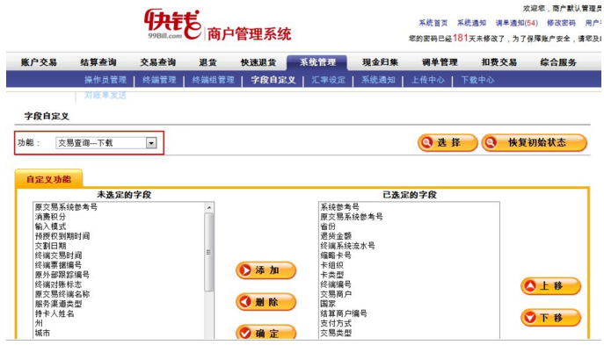
Task: Click the unselected fields list scrollbar
Action: click(208, 252)
